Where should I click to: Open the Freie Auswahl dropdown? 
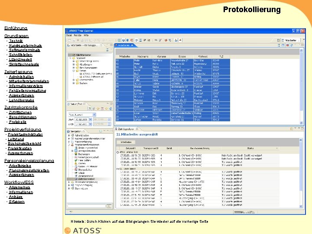pyautogui.click(x=94, y=115)
